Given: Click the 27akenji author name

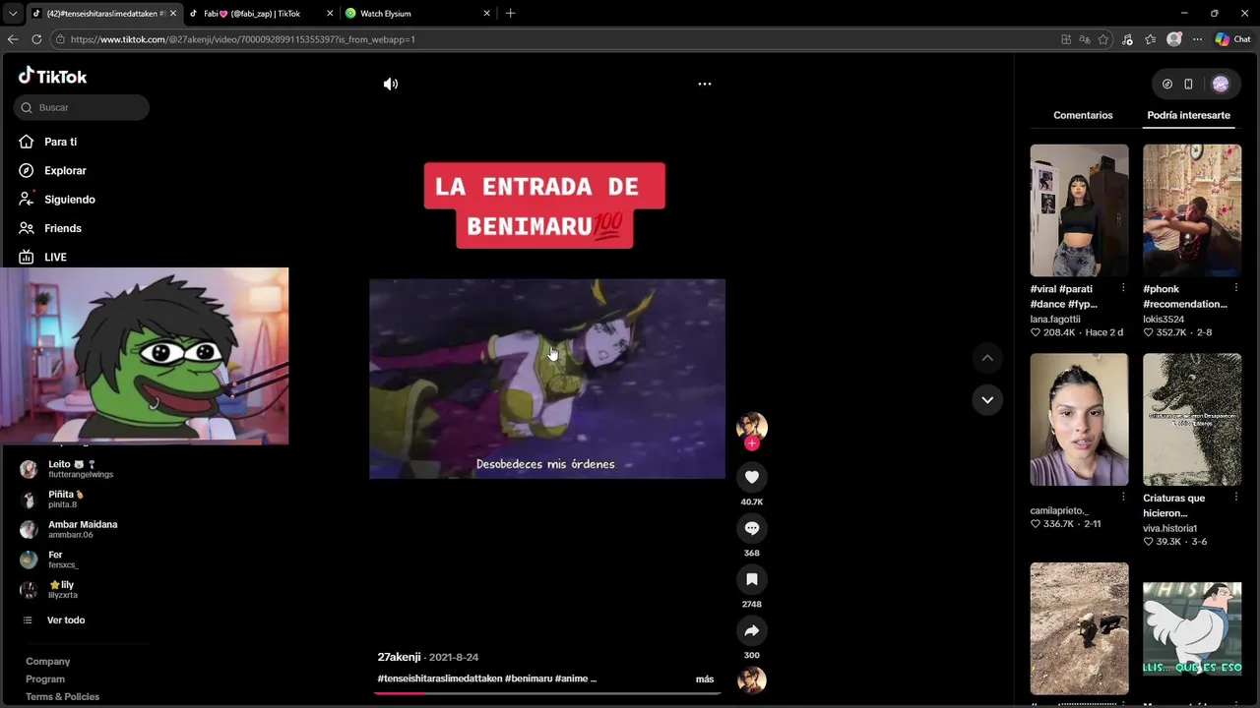Looking at the screenshot, I should tap(399, 657).
